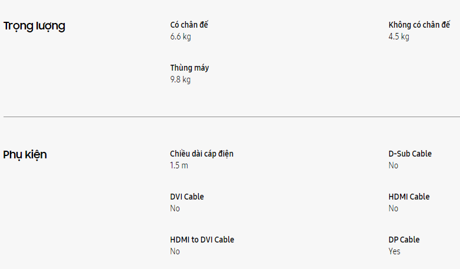This screenshot has height=269, width=460.
Task: Click the 1.5 m cable length value
Action: [x=179, y=165]
